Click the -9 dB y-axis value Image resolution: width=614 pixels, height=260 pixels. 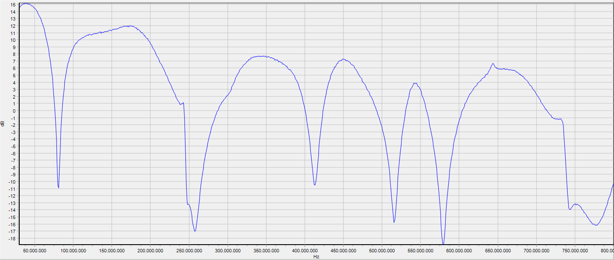coord(14,175)
